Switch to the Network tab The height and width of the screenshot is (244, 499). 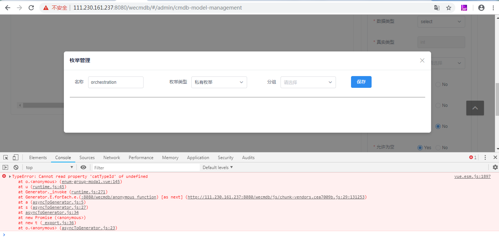tap(111, 157)
